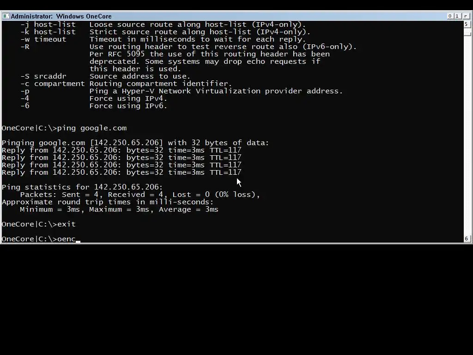Minimize the Windows OneCore console window
The width and height of the screenshot is (473, 355).
pyautogui.click(x=450, y=16)
